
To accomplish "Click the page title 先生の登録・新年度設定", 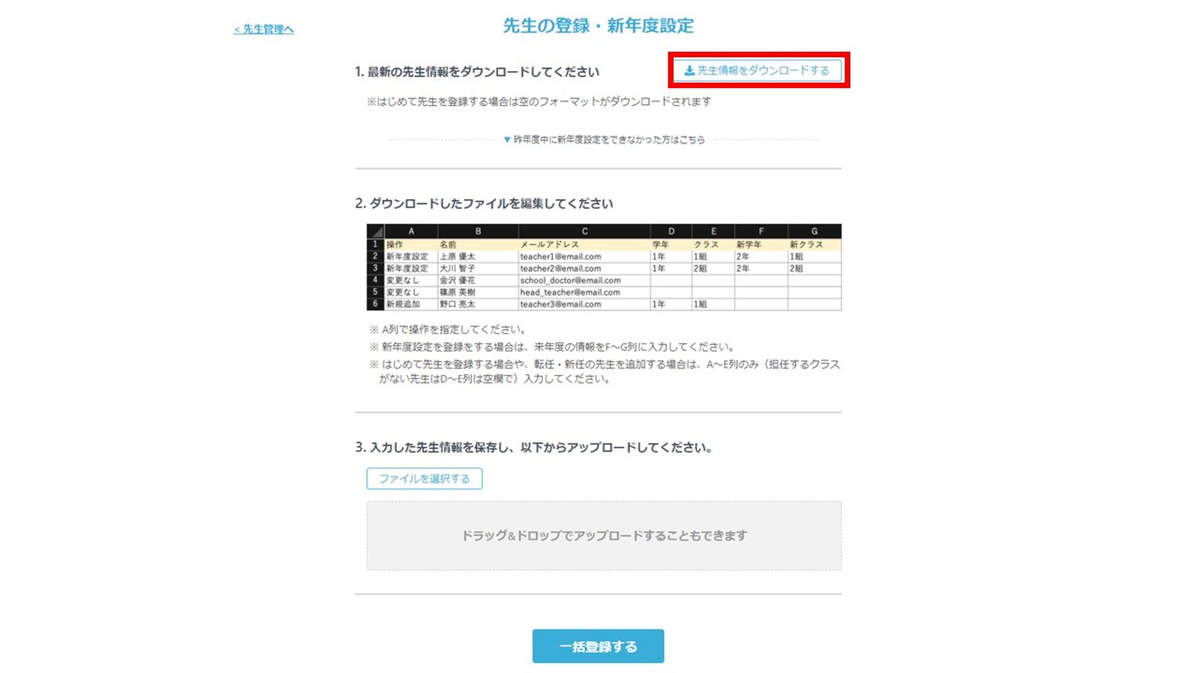I will pos(598,26).
